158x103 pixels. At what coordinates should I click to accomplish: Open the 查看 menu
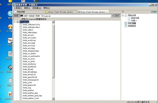coord(27,8)
